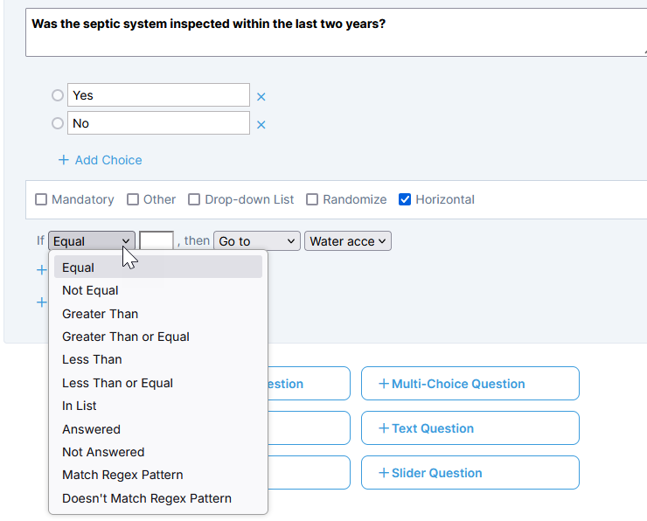Collapse the Equal condition dropdown

coord(92,241)
